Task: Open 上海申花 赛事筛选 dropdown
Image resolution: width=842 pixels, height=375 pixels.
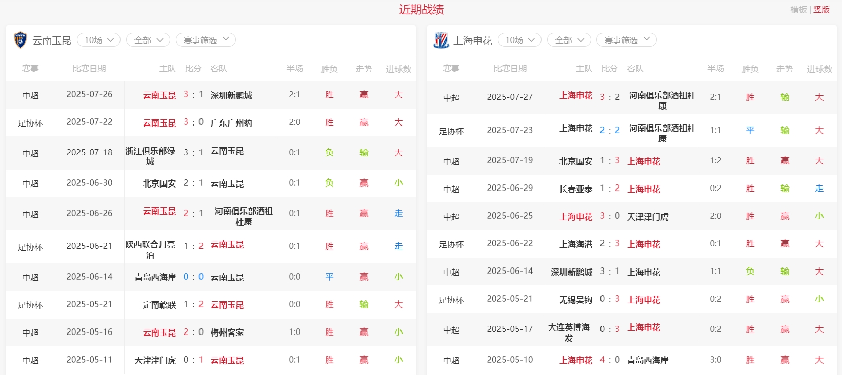Action: (626, 40)
